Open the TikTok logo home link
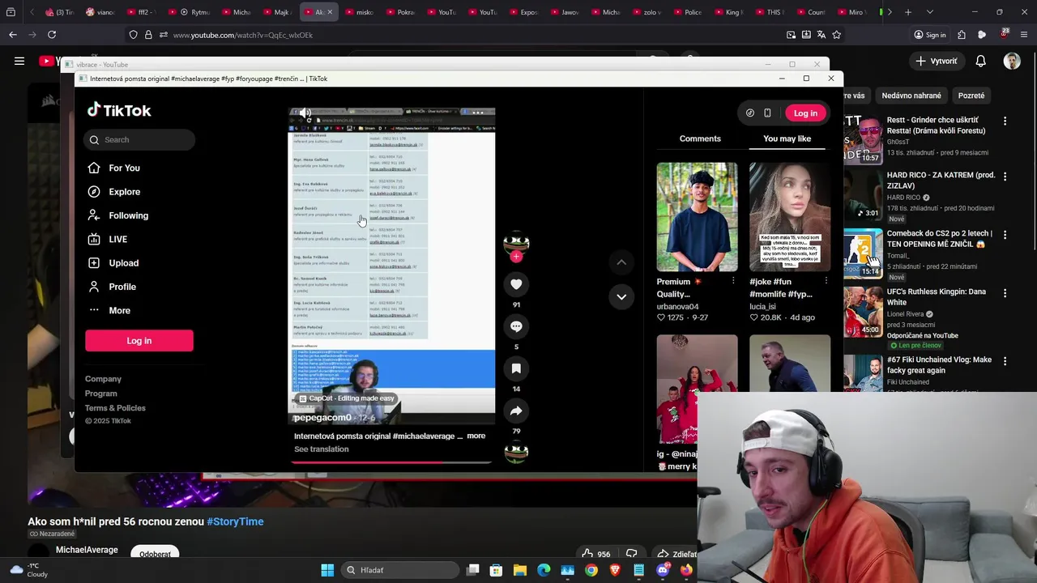Screen dimensions: 1037x583 (119, 110)
